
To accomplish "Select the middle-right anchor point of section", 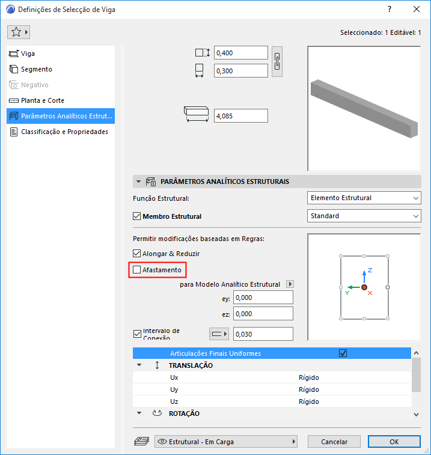I will pyautogui.click(x=388, y=287).
